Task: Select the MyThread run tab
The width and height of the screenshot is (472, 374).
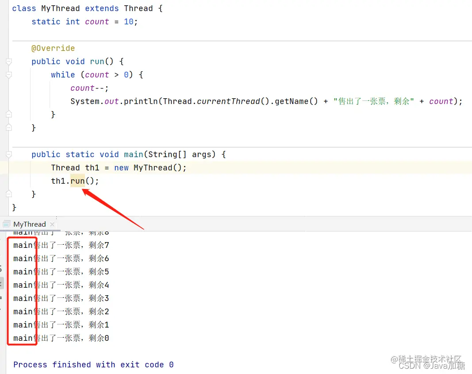Action: pos(30,224)
